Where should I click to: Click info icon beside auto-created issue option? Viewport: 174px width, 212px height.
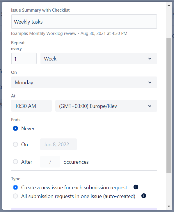[144, 196]
